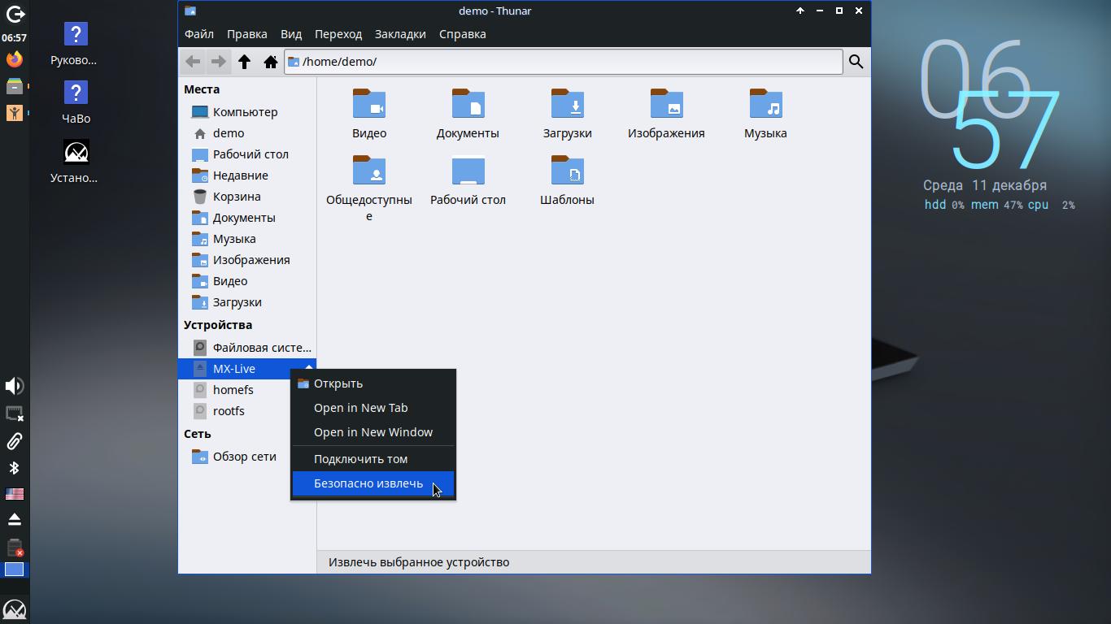Open Обзор сети in the sidebar
Screen dimensions: 1111x624
[x=246, y=457]
